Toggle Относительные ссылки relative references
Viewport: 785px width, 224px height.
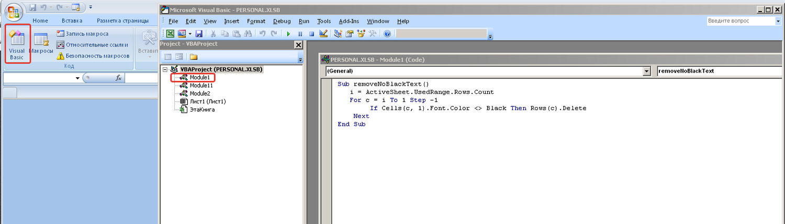point(92,44)
